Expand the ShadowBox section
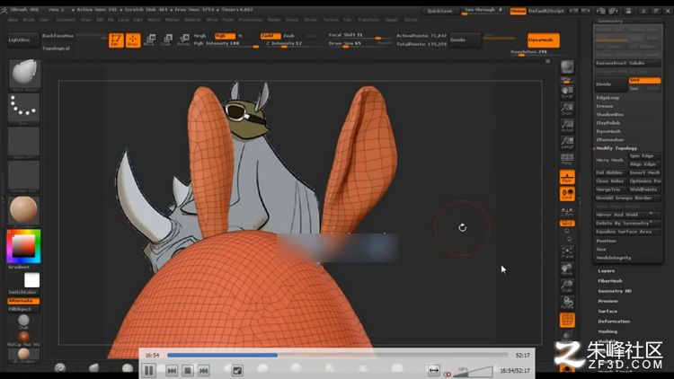The width and height of the screenshot is (674, 379). coord(609,115)
